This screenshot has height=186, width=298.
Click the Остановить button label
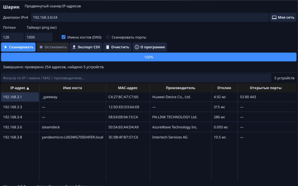[56, 47]
